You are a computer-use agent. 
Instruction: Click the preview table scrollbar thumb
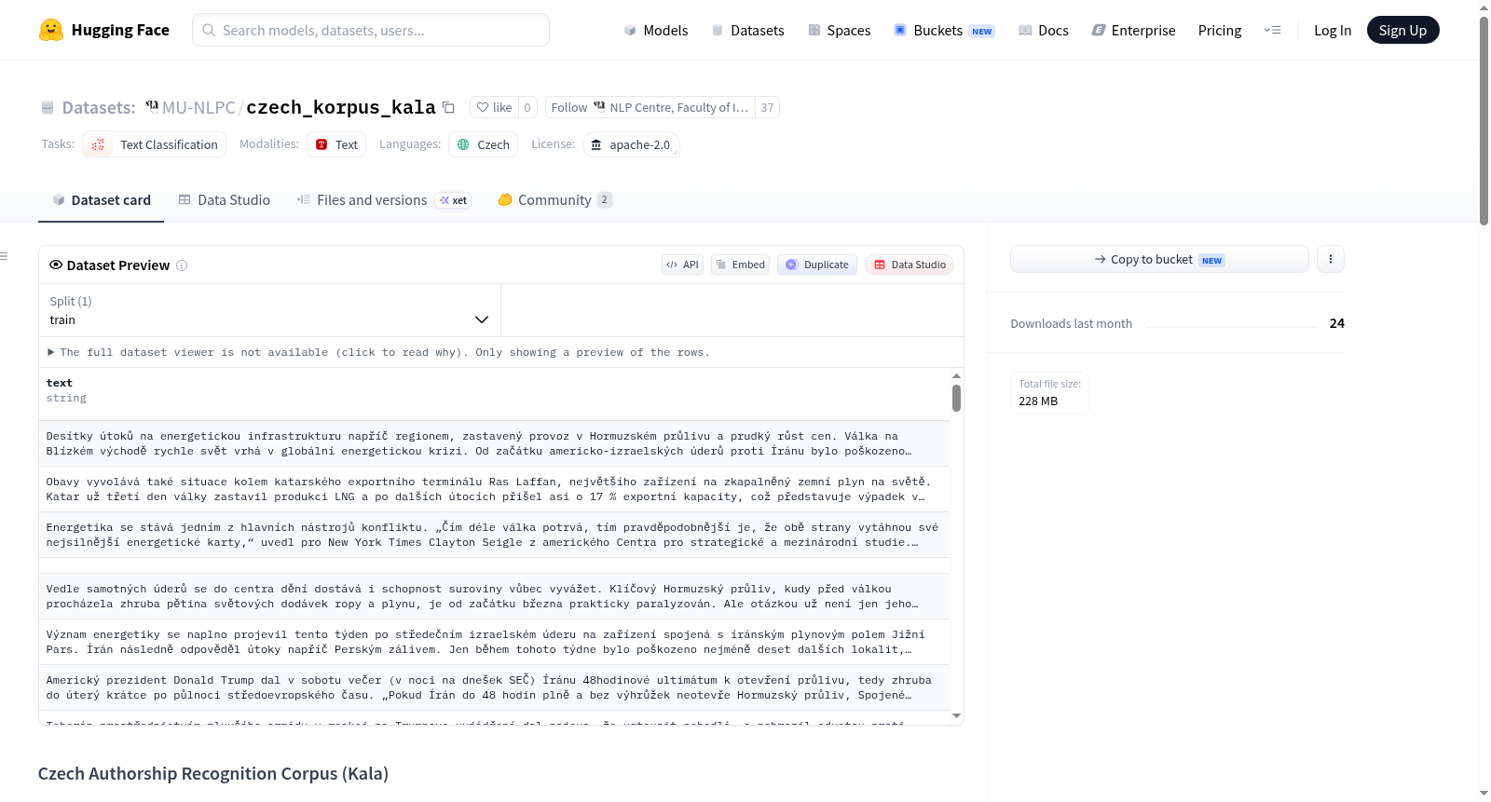956,398
